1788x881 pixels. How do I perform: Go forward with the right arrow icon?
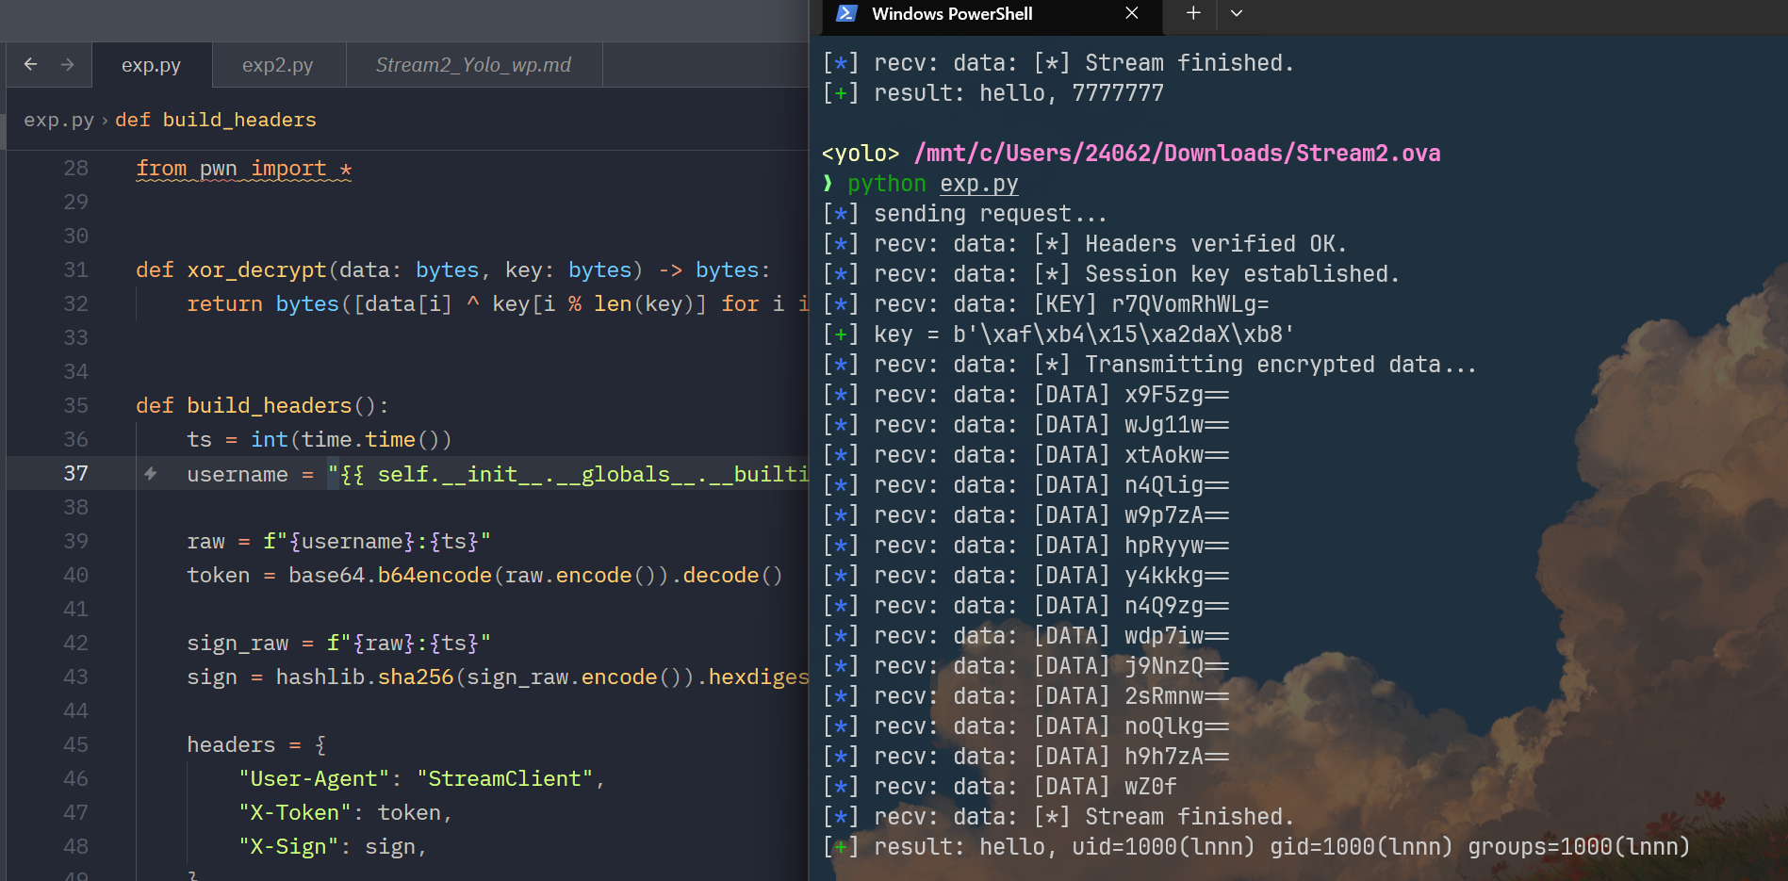(67, 64)
